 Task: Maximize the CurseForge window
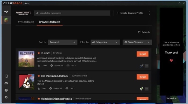(179, 3)
